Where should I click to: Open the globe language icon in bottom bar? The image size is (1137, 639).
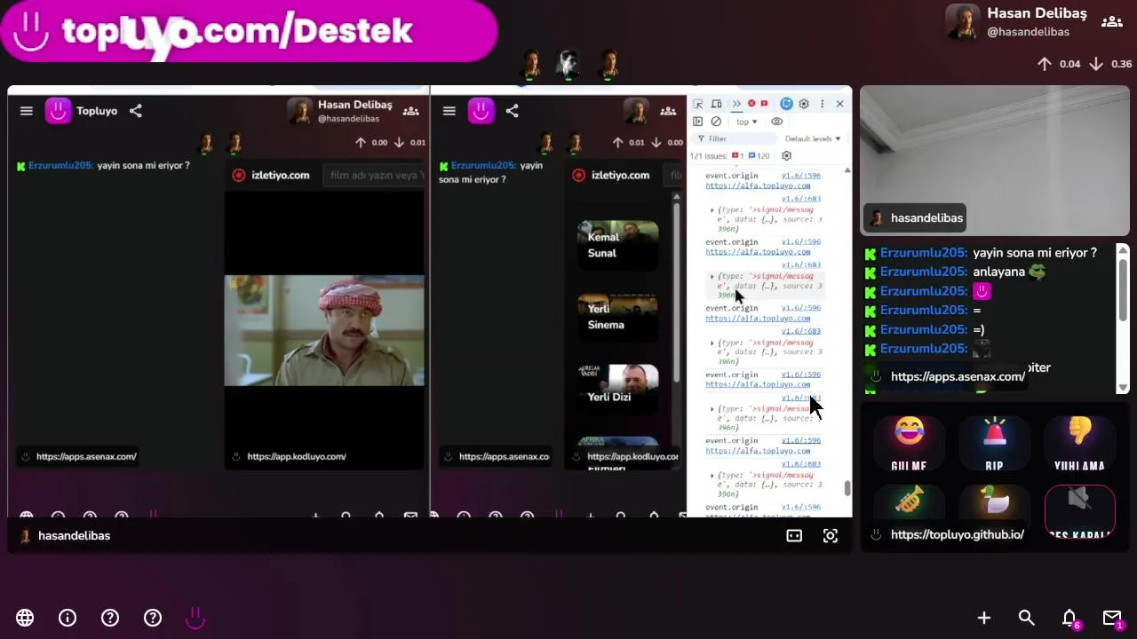click(25, 618)
